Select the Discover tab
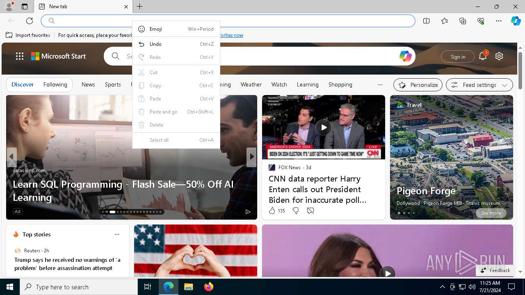 pos(23,84)
